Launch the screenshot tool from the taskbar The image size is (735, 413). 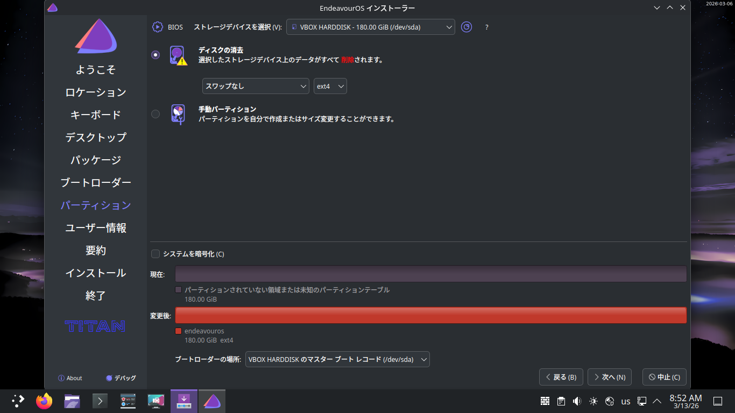click(x=156, y=401)
